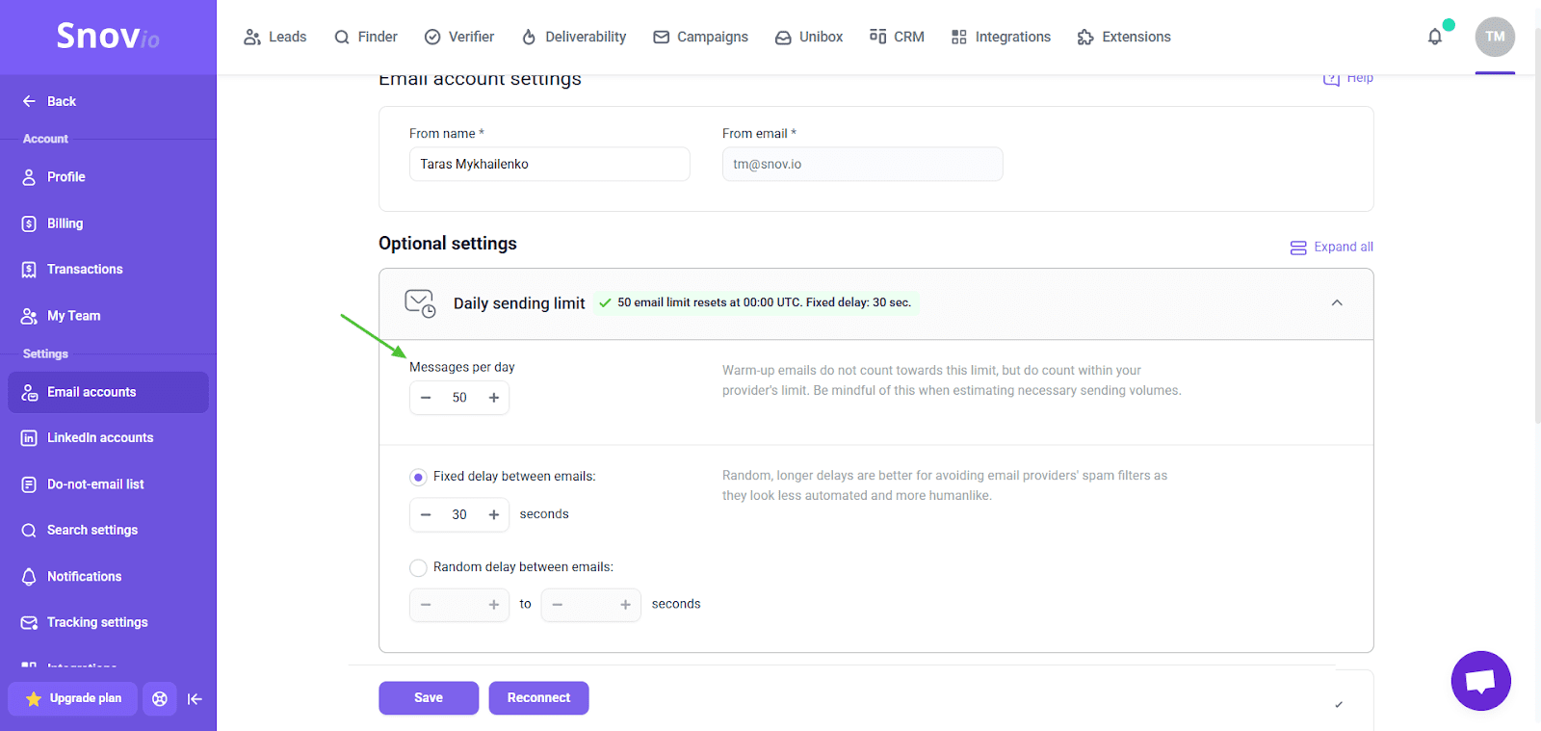Expand the section below Daily sending limit
The height and width of the screenshot is (731, 1541).
pos(1339,705)
